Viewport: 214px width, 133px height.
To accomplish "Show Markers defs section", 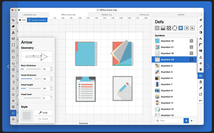I will (x=175, y=28).
